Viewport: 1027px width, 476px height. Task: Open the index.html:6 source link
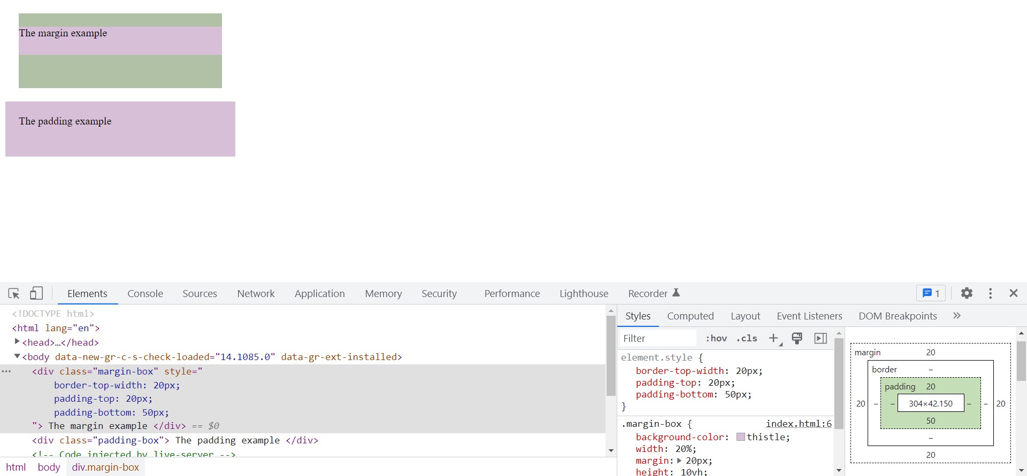[799, 424]
